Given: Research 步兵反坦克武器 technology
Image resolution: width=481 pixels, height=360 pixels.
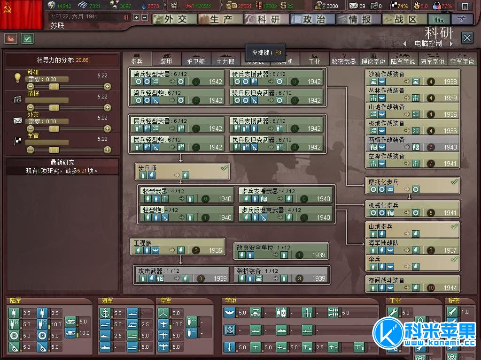Looking at the screenshot, I should pyautogui.click(x=286, y=213).
